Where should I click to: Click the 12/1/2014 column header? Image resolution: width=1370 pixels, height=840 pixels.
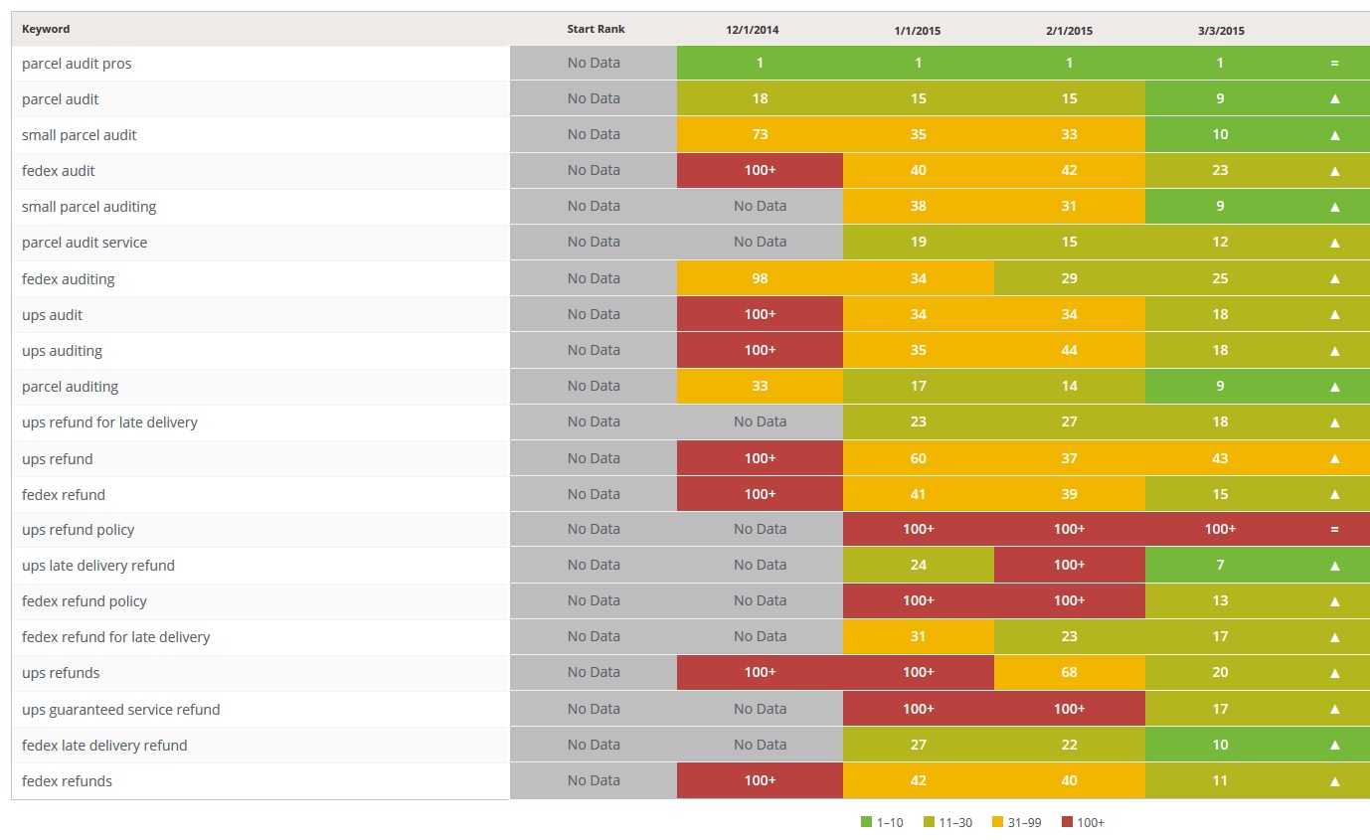coord(753,30)
